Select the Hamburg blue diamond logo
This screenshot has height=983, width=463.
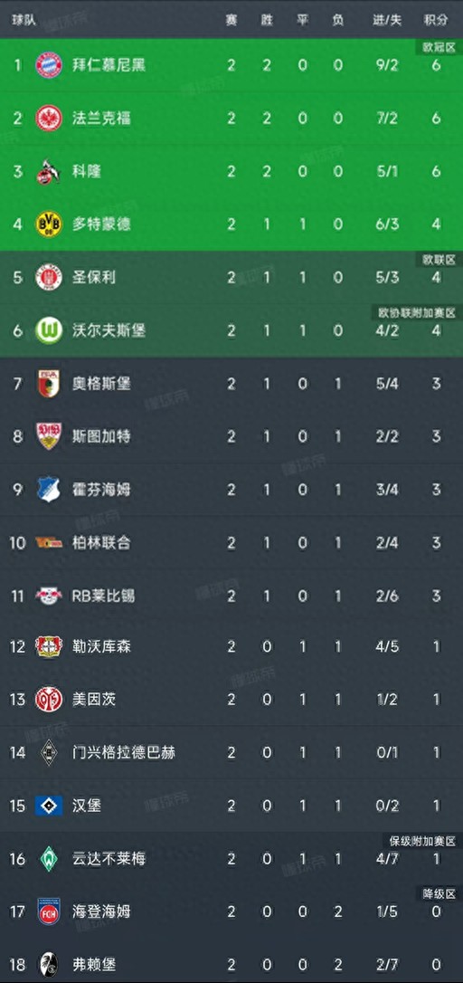48,806
